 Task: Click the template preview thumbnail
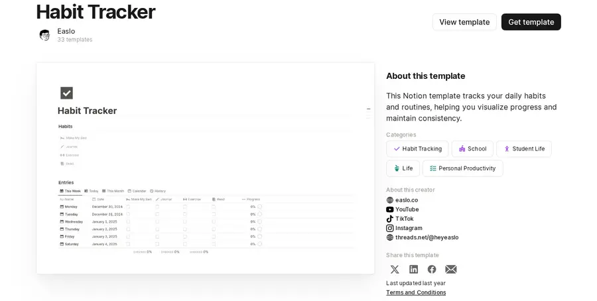205,168
